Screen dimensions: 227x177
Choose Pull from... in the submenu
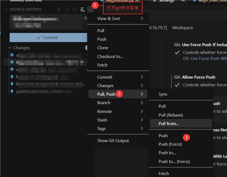point(181,123)
